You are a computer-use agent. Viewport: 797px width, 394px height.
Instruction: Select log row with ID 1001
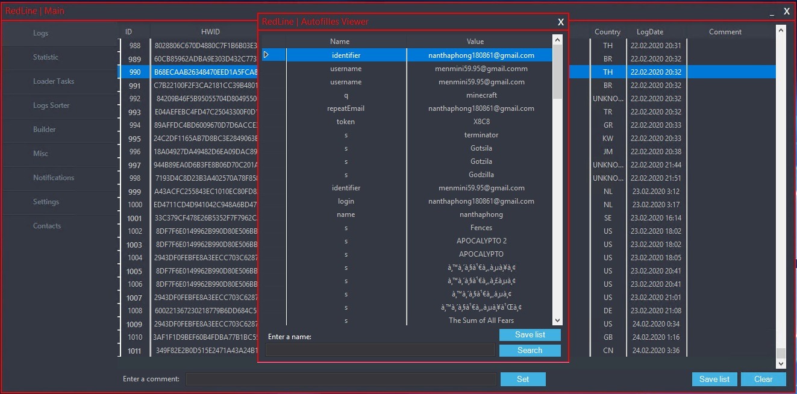[135, 218]
